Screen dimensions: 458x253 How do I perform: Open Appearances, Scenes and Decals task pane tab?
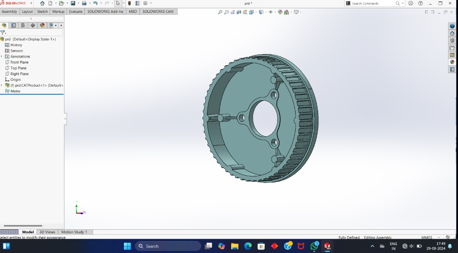[452, 62]
